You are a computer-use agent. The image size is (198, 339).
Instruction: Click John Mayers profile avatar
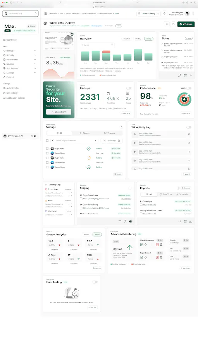pos(187,14)
